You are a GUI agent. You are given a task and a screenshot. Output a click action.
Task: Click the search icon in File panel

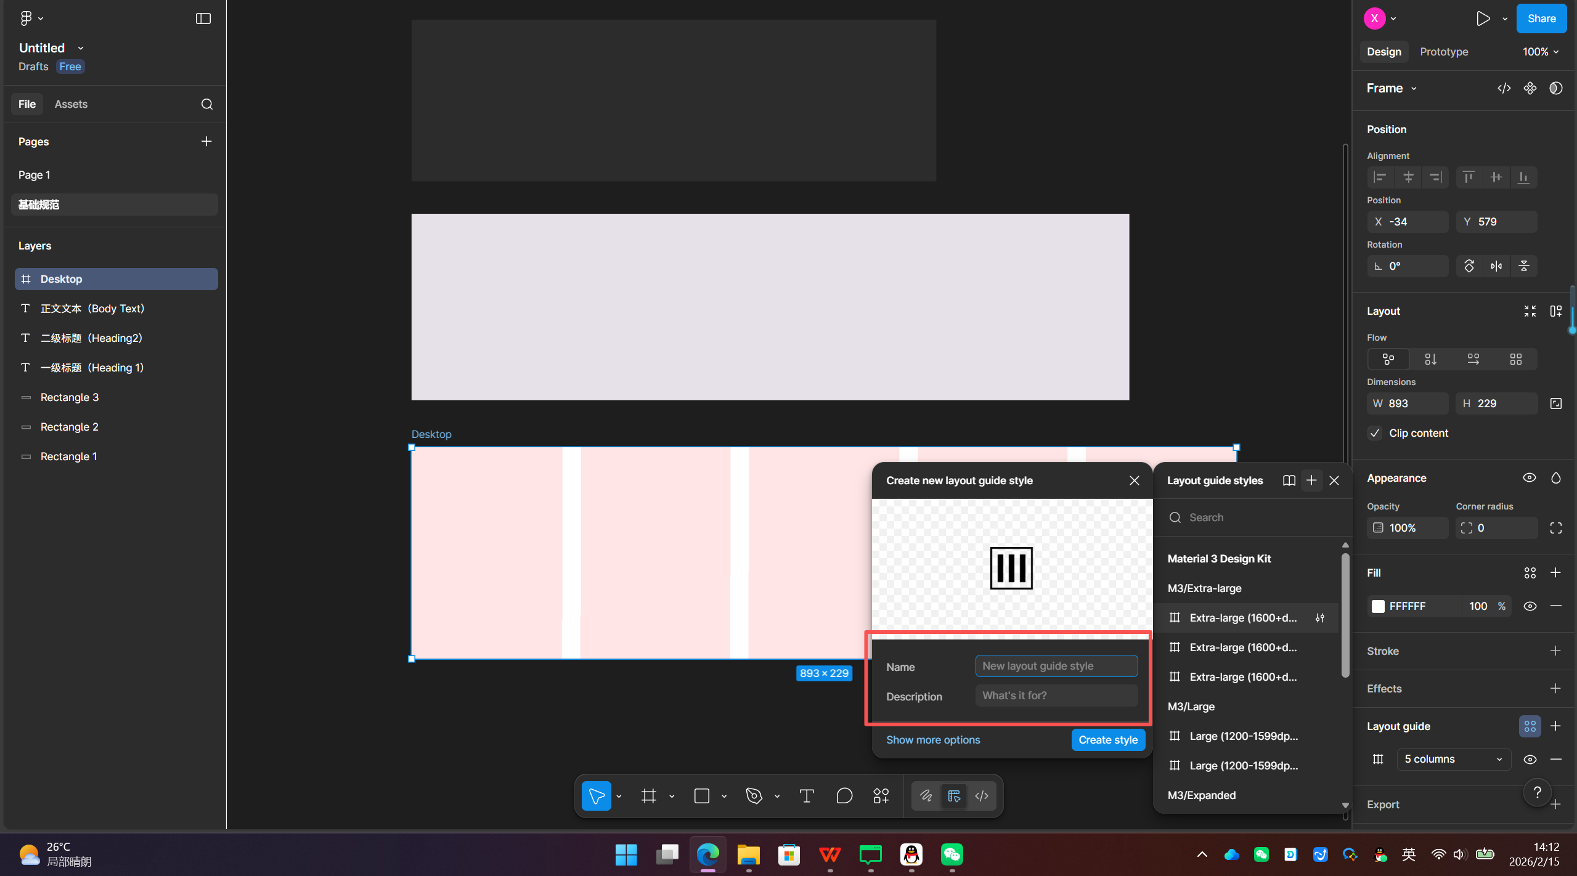click(x=207, y=104)
